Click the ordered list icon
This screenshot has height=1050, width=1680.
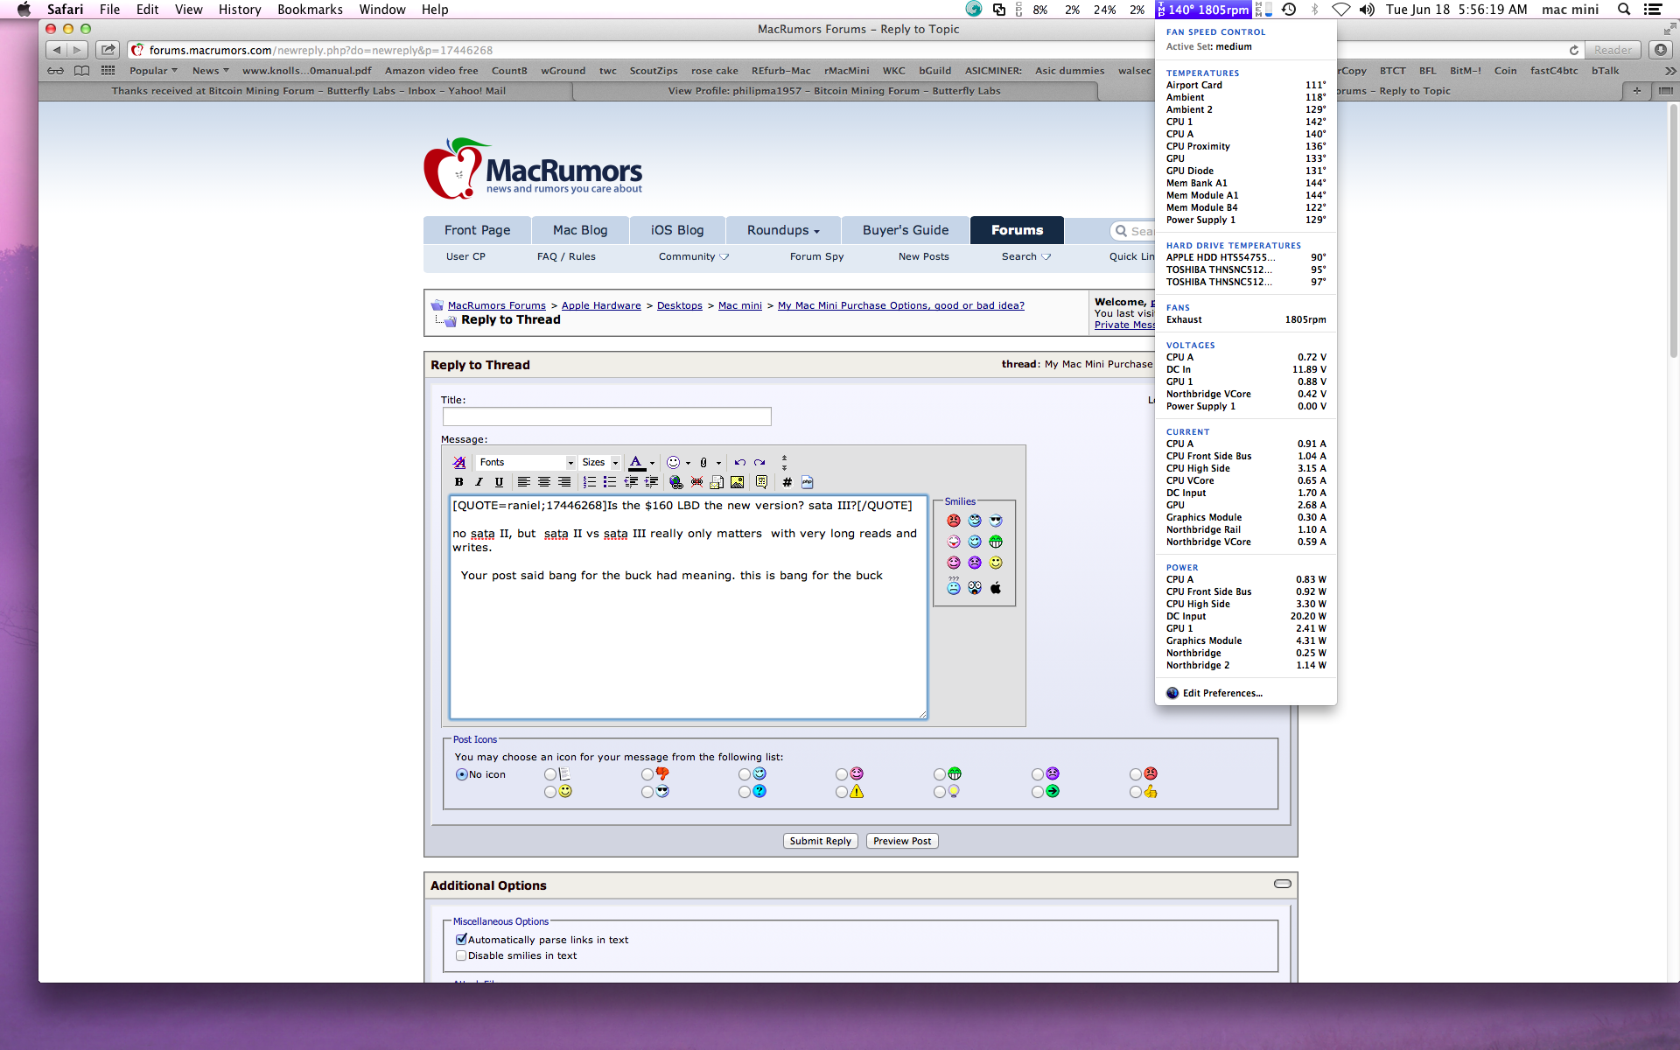pyautogui.click(x=590, y=482)
